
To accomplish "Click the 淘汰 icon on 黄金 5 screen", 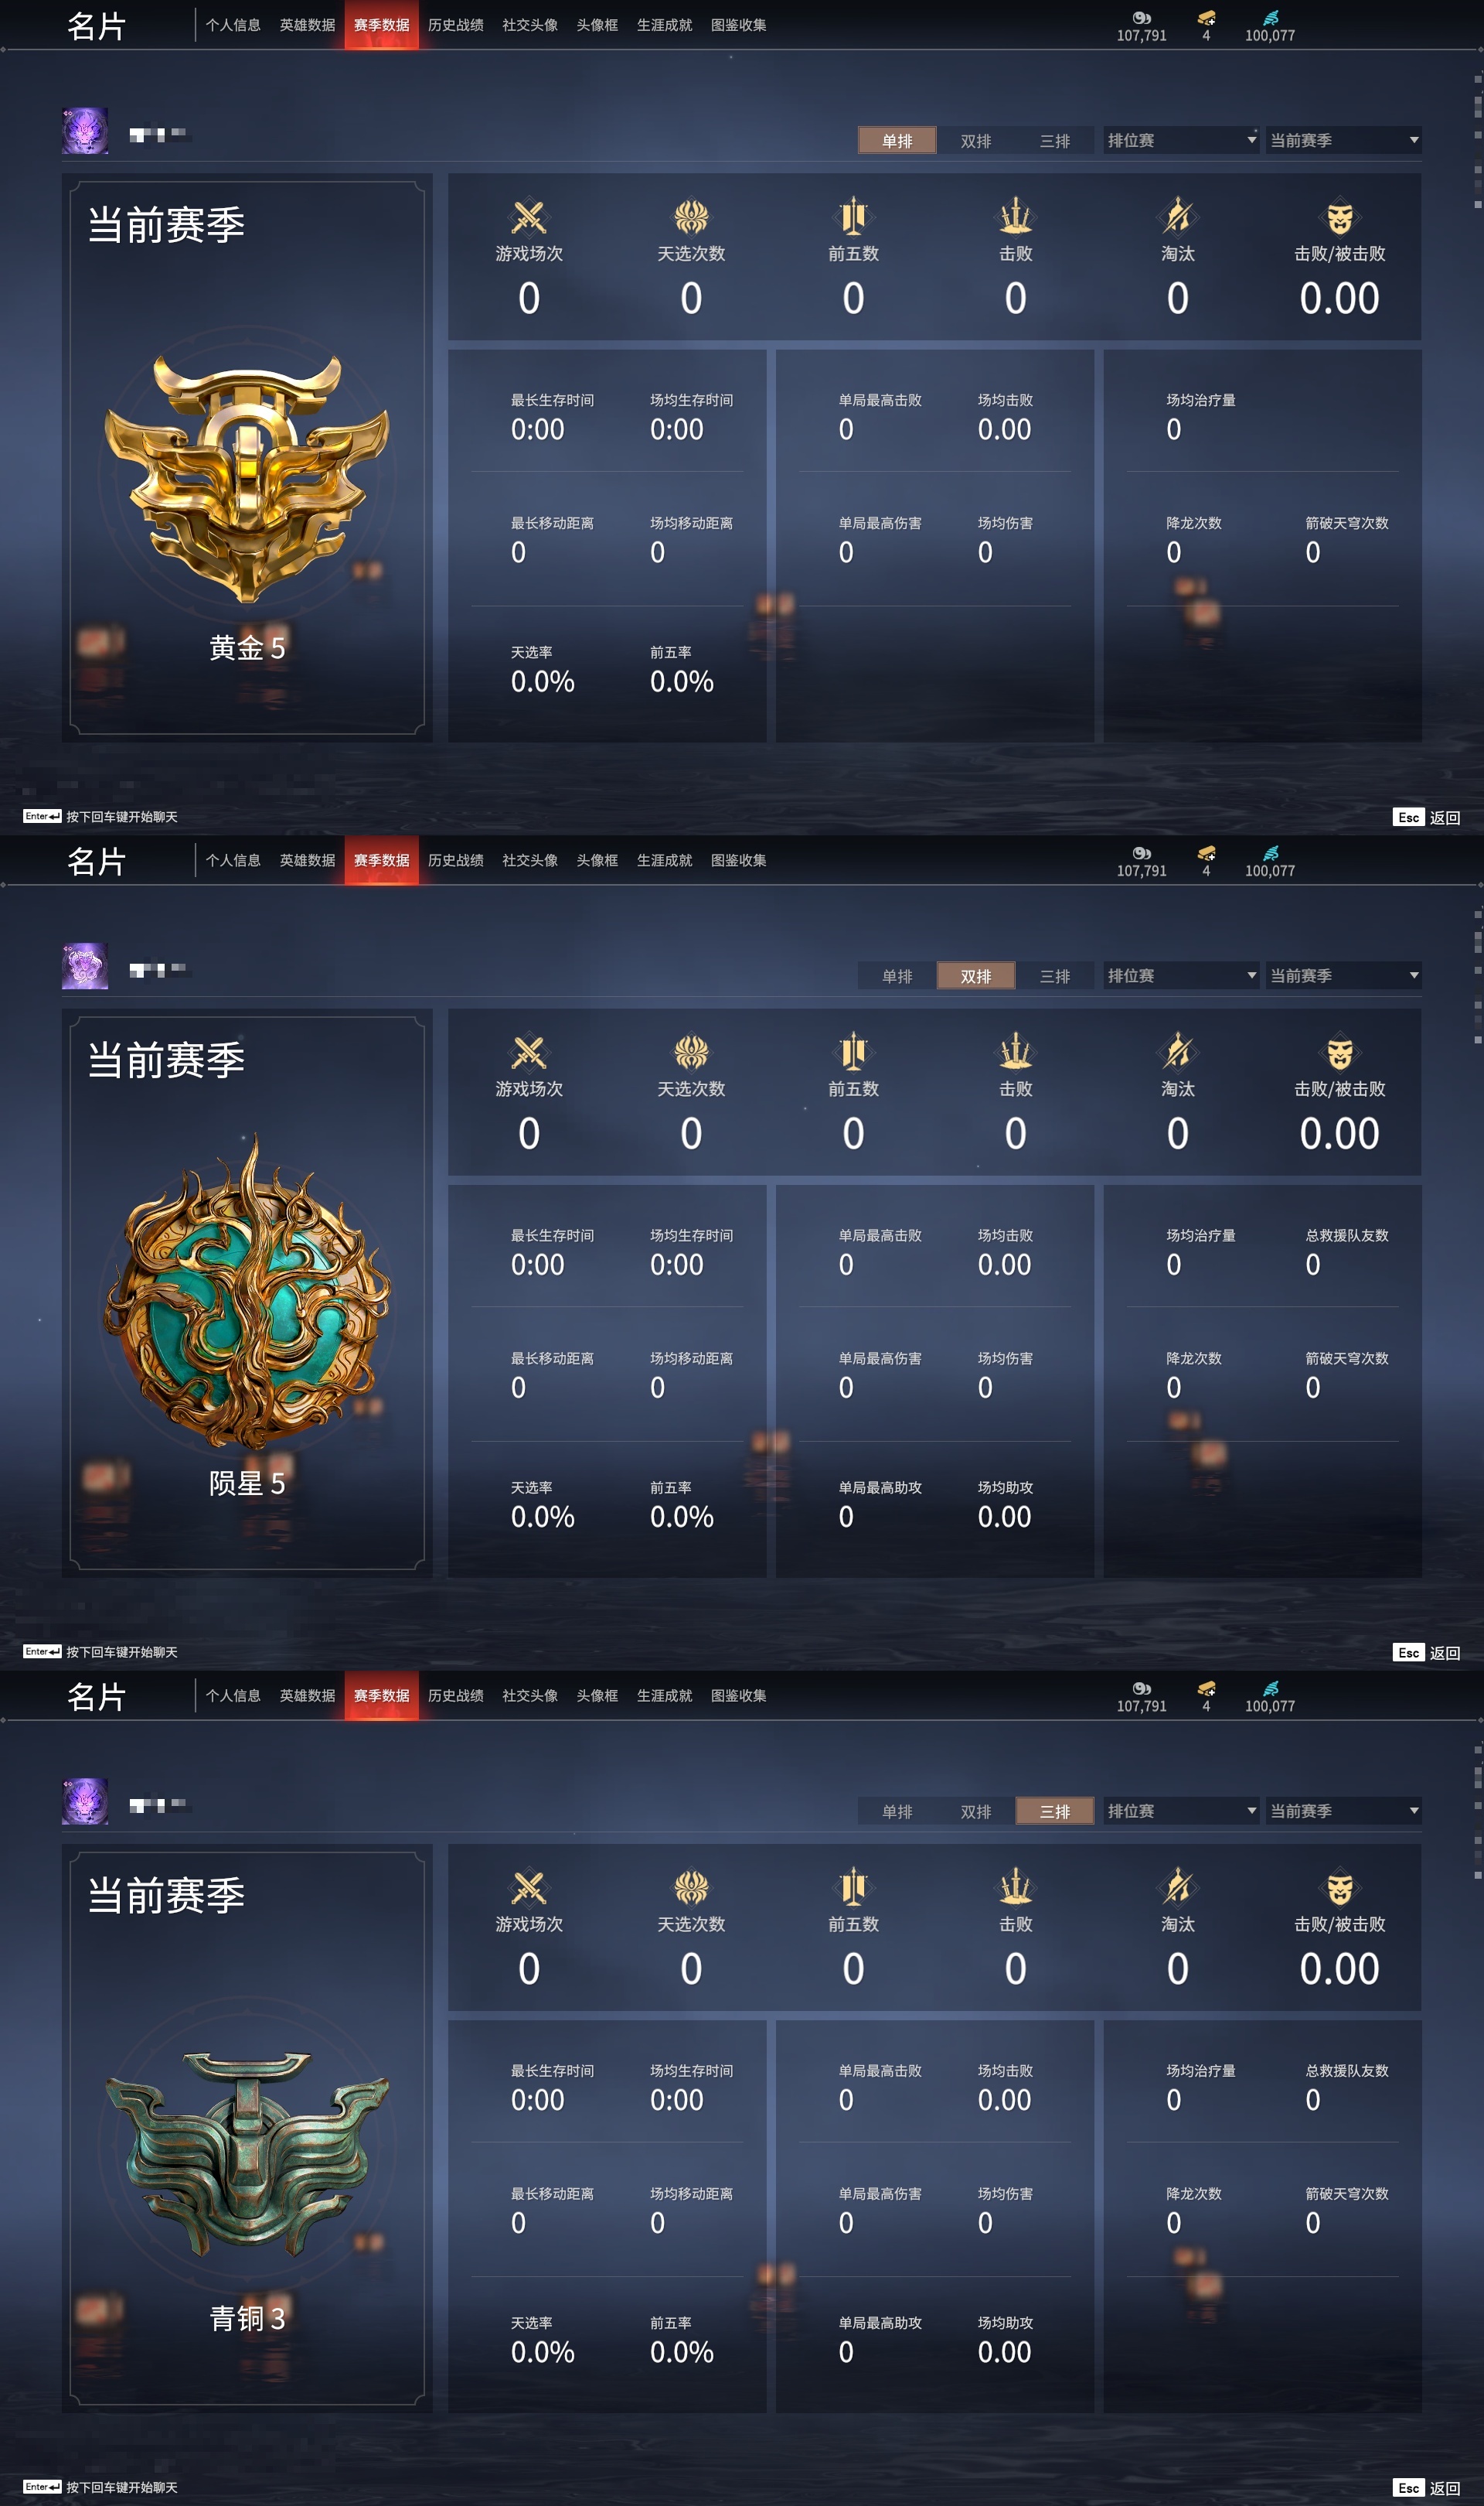I will pyautogui.click(x=1177, y=216).
